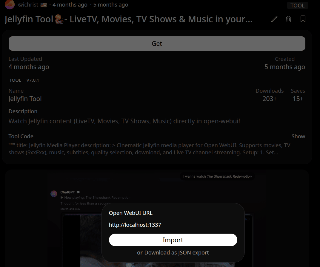The image size is (320, 267).
Task: Click the Jellyfin Tool page title
Action: [x=129, y=19]
